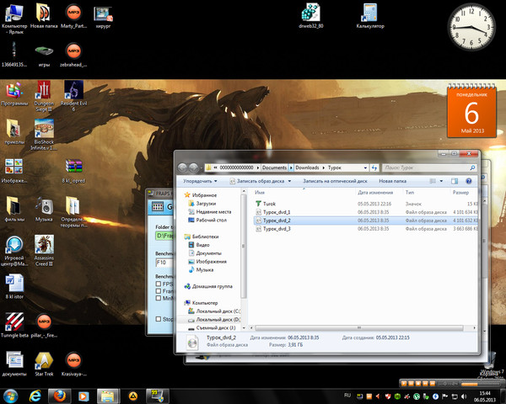Open the Калькулятор desktop shortcut
Viewport: 506px width, 404px height.
370,16
